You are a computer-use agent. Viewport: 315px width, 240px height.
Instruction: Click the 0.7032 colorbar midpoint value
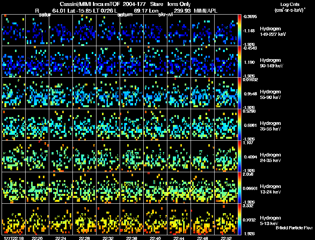click(249, 220)
